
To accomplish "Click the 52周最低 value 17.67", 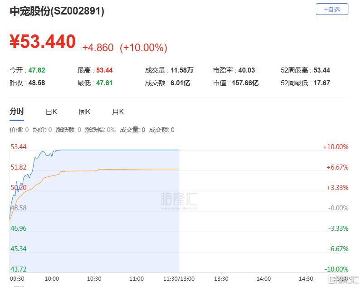I will click(322, 83).
